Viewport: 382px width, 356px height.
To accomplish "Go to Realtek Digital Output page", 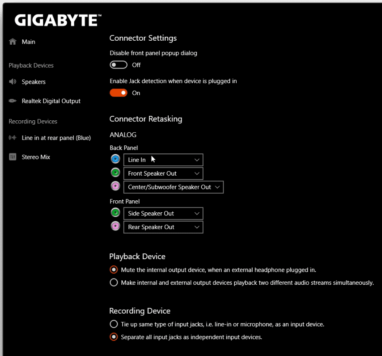I will coord(51,101).
